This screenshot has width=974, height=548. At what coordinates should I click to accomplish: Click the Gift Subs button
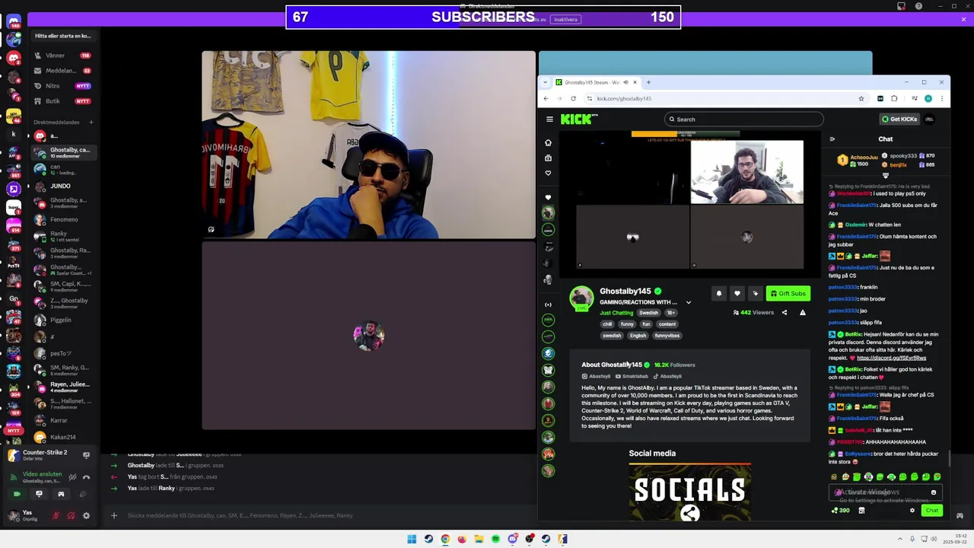[x=788, y=293]
